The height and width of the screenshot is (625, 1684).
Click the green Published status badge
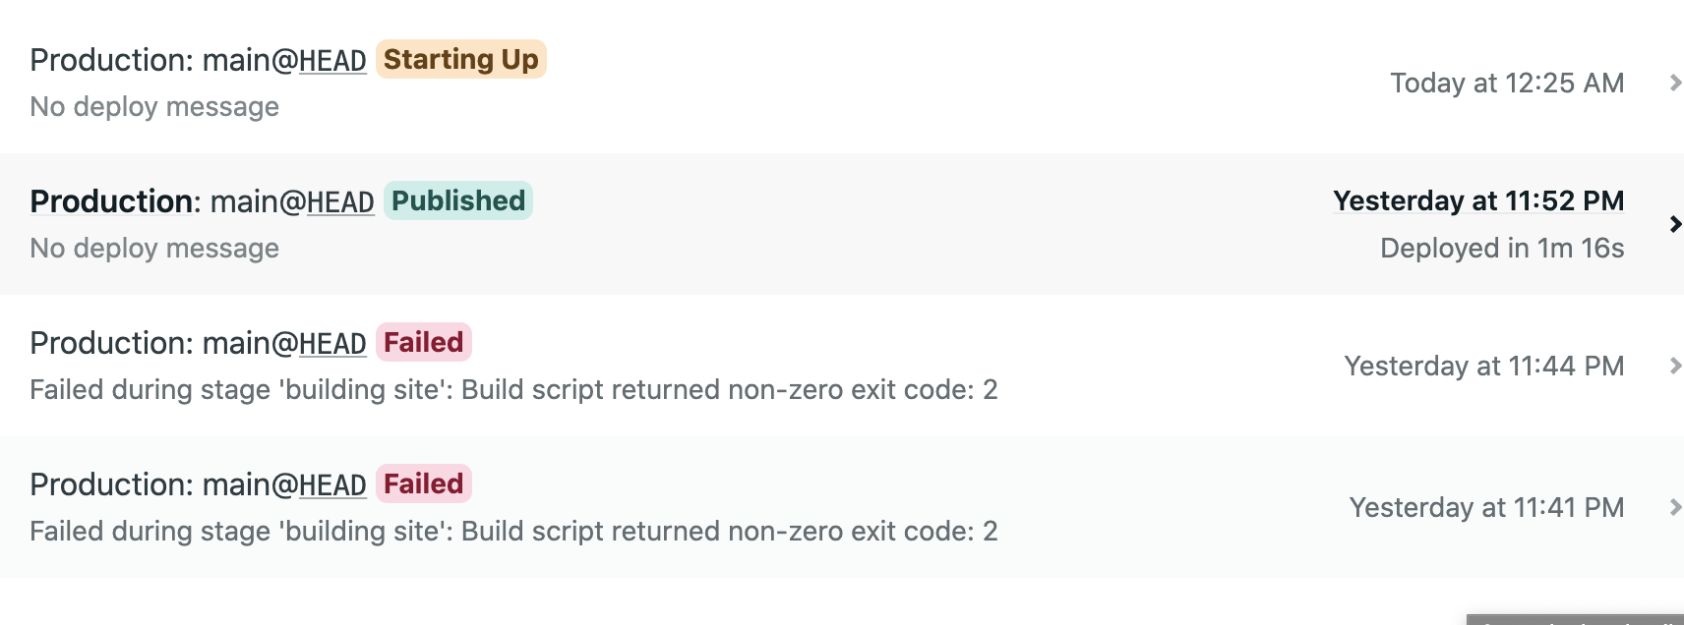coord(457,200)
